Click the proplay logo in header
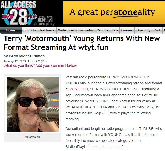This screenshot has height=151, width=165. tap(44, 24)
